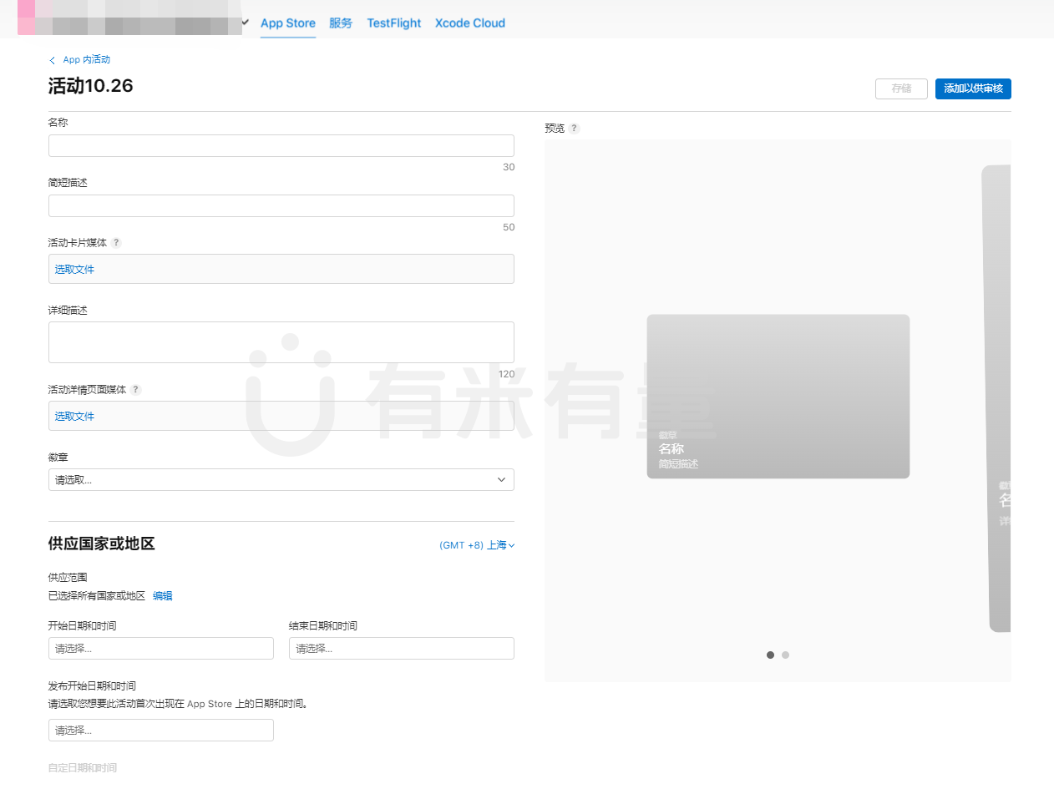Image resolution: width=1054 pixels, height=789 pixels.
Task: Click the help icon beside 活动卡片媒体
Action: pos(116,243)
